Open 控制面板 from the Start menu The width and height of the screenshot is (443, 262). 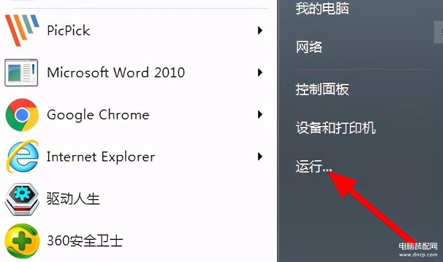pyautogui.click(x=322, y=89)
